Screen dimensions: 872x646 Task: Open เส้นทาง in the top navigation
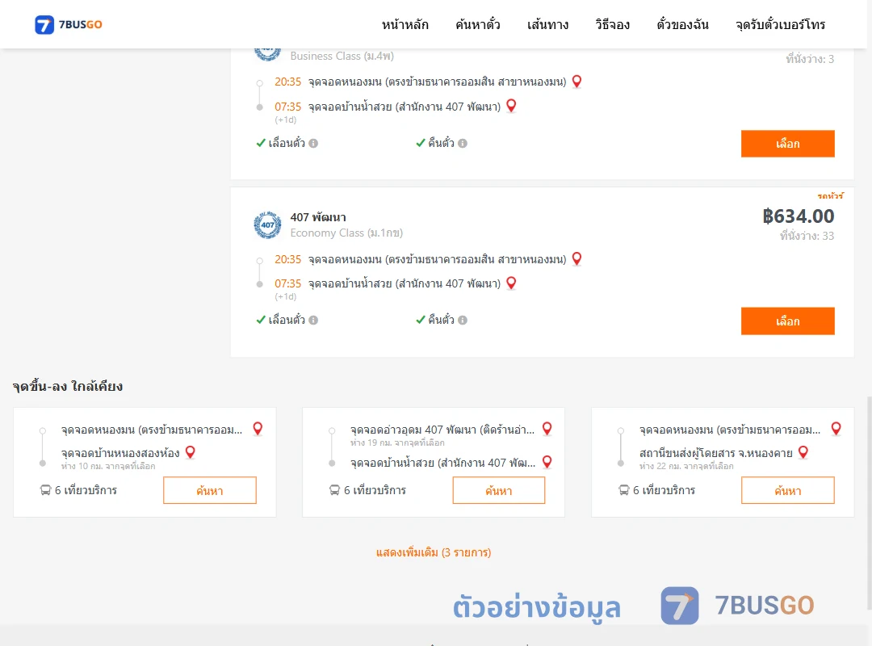pyautogui.click(x=547, y=24)
